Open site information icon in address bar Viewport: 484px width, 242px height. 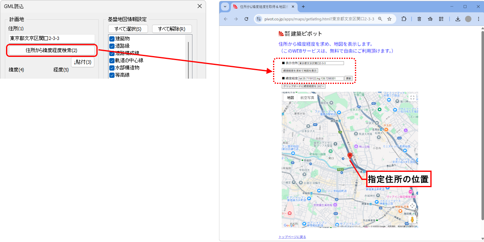click(x=259, y=19)
